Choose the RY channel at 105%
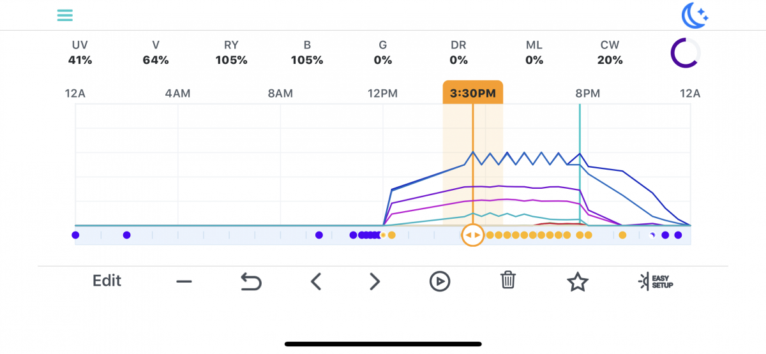 point(231,53)
